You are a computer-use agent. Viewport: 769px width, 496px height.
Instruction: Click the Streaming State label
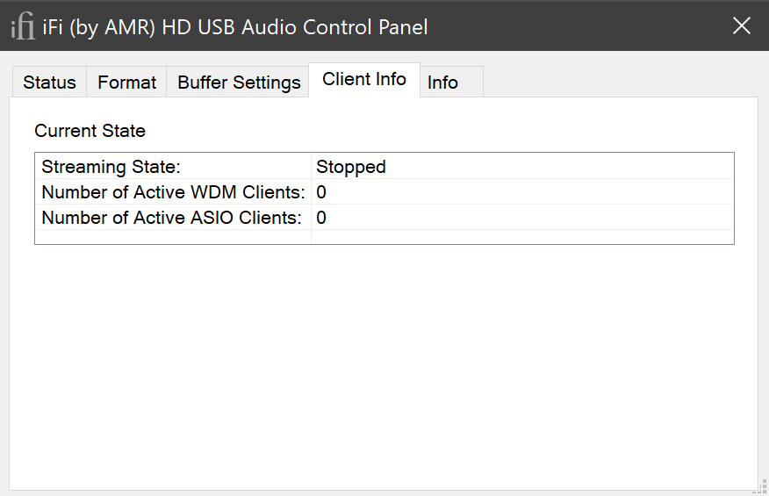[x=111, y=167]
